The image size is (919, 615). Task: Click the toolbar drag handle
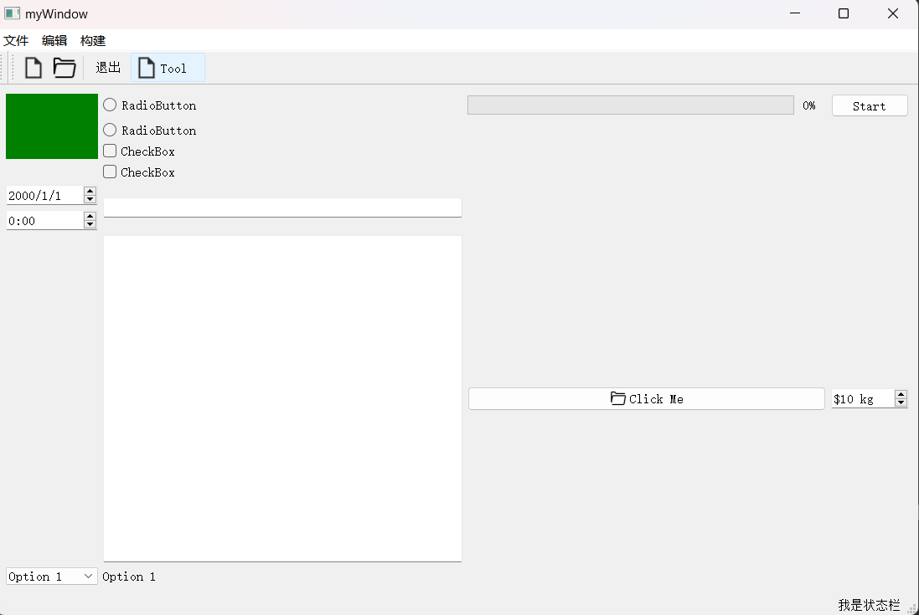[12, 67]
